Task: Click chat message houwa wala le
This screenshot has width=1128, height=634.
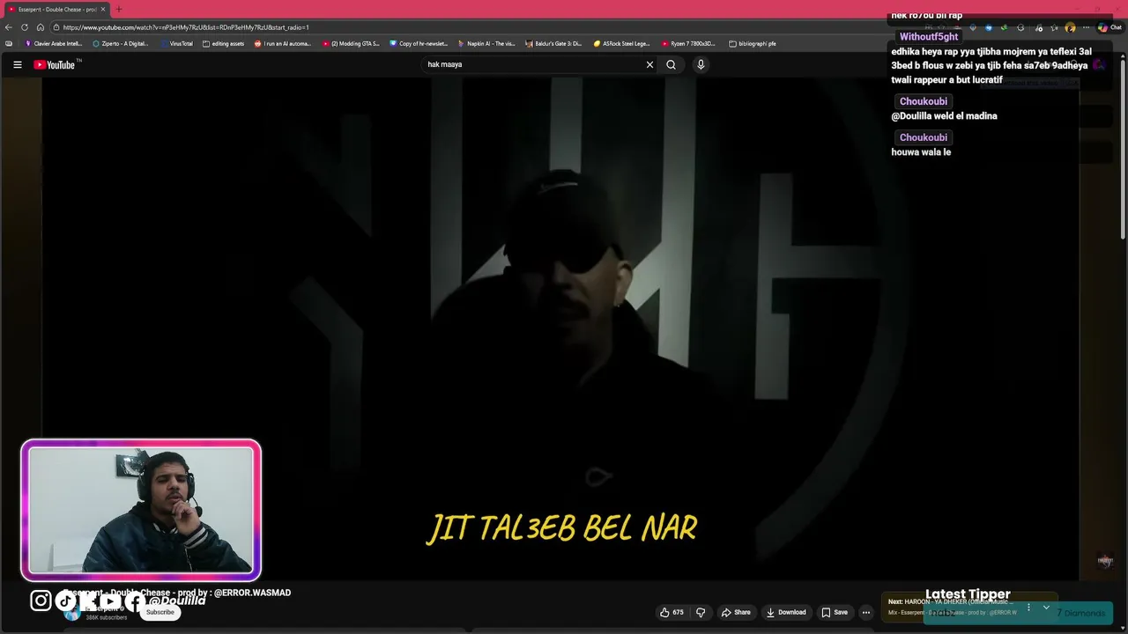Action: 921,152
